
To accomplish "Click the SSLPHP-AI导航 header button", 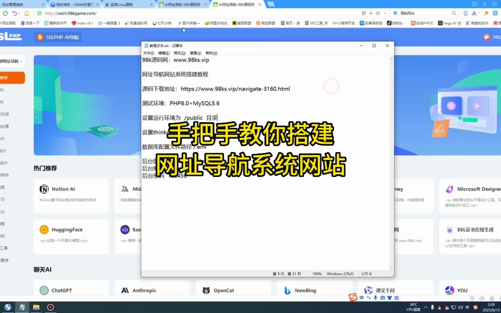I will (x=58, y=37).
